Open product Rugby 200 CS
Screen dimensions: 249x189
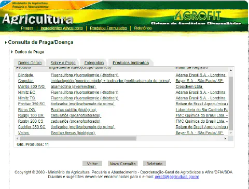31,121
